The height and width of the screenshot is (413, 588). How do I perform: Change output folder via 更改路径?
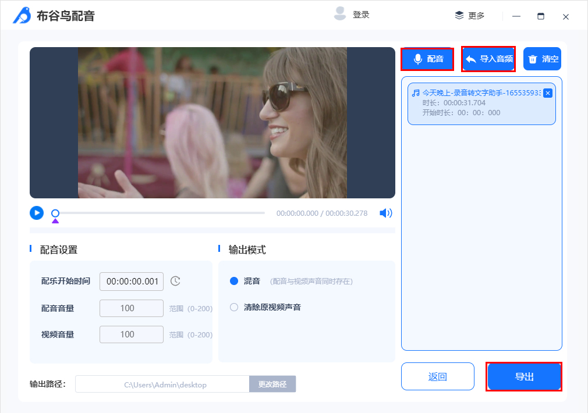(x=272, y=384)
